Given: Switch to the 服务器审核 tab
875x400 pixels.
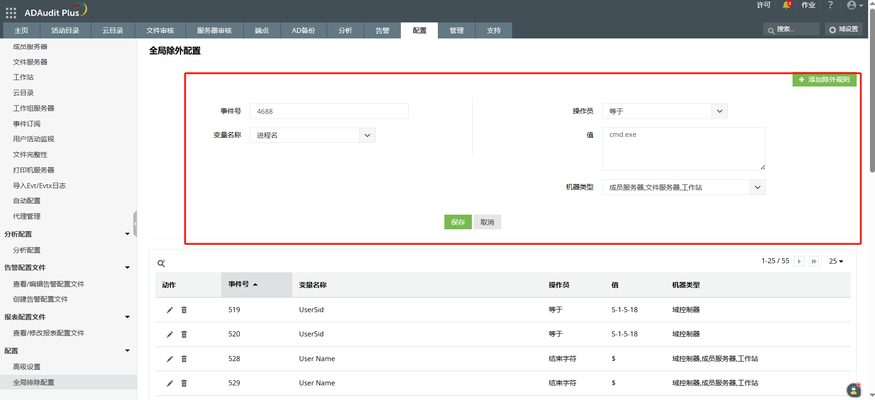Looking at the screenshot, I should point(214,30).
